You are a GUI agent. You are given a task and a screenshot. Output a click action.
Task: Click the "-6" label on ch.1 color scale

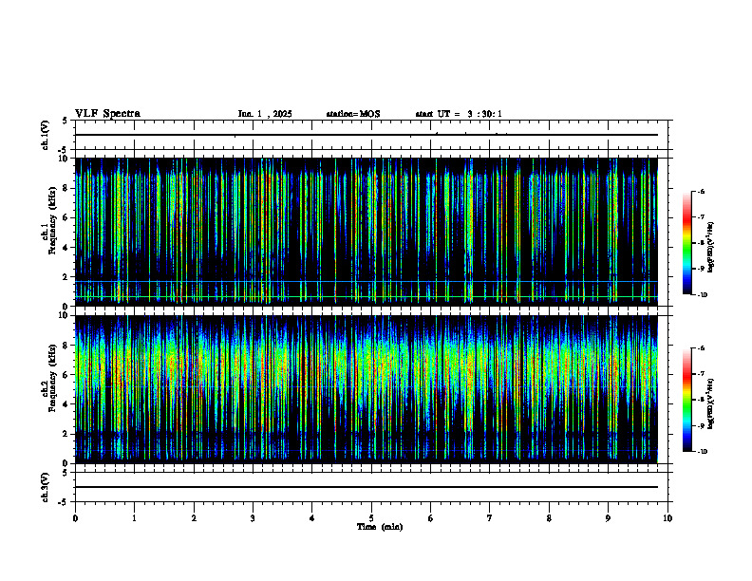coord(700,191)
